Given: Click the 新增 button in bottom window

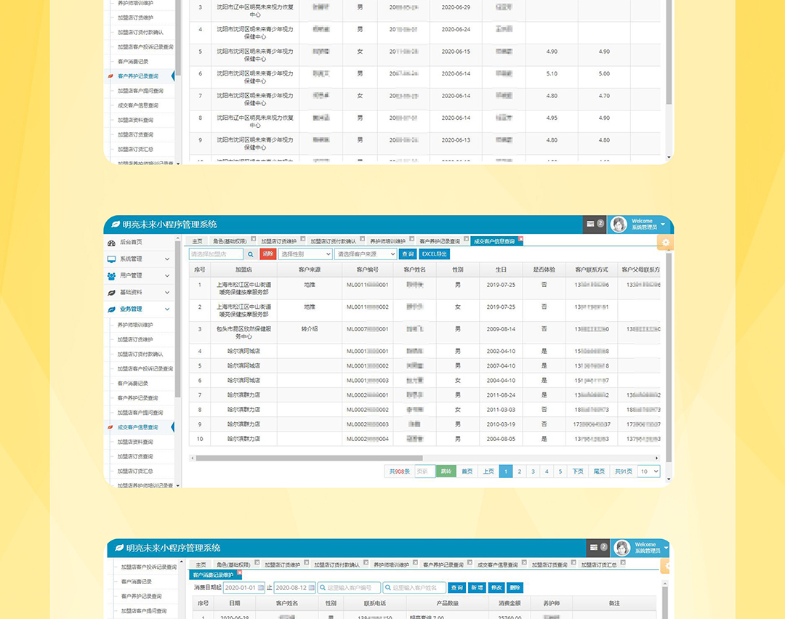Looking at the screenshot, I should (x=477, y=588).
